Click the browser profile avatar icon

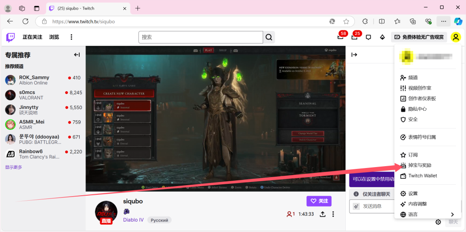coord(8,8)
